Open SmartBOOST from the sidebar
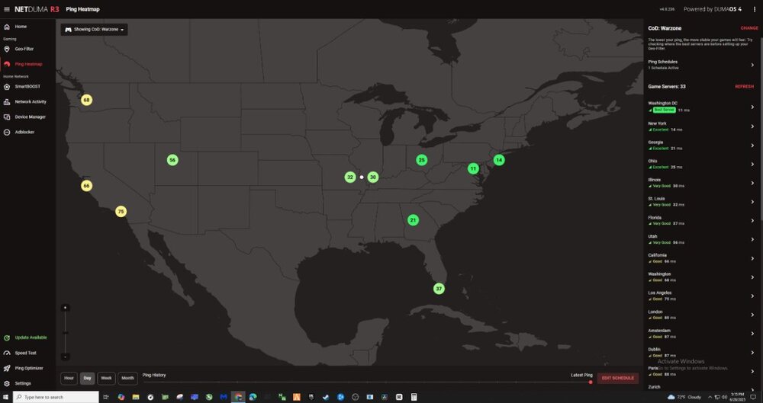763x403 pixels. (27, 87)
